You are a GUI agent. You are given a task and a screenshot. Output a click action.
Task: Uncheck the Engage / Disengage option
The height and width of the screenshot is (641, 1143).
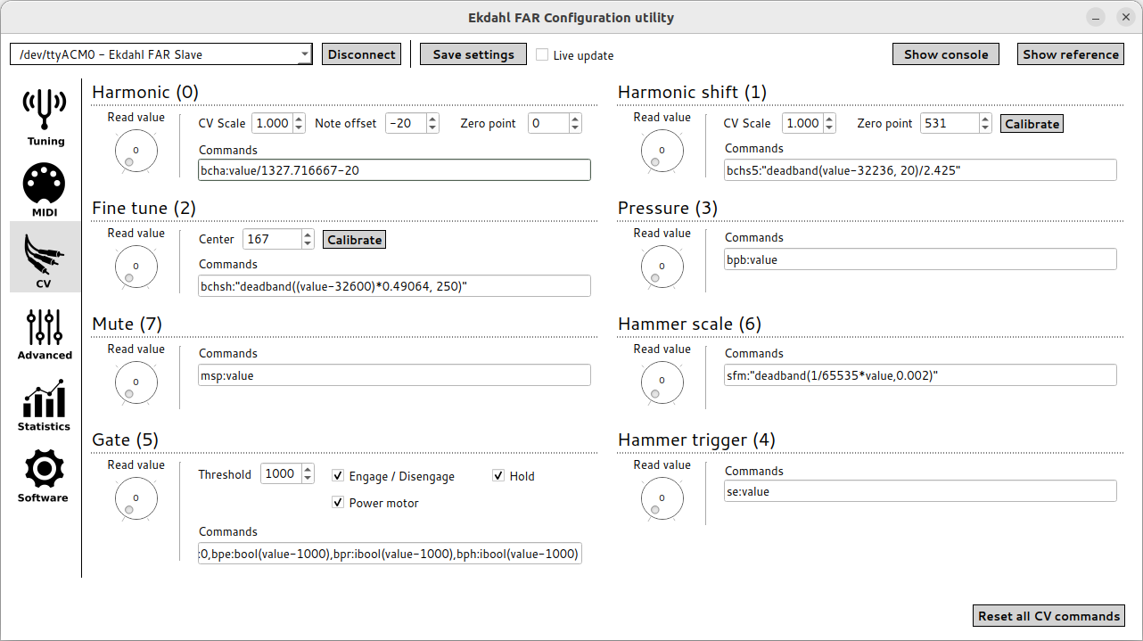[339, 476]
